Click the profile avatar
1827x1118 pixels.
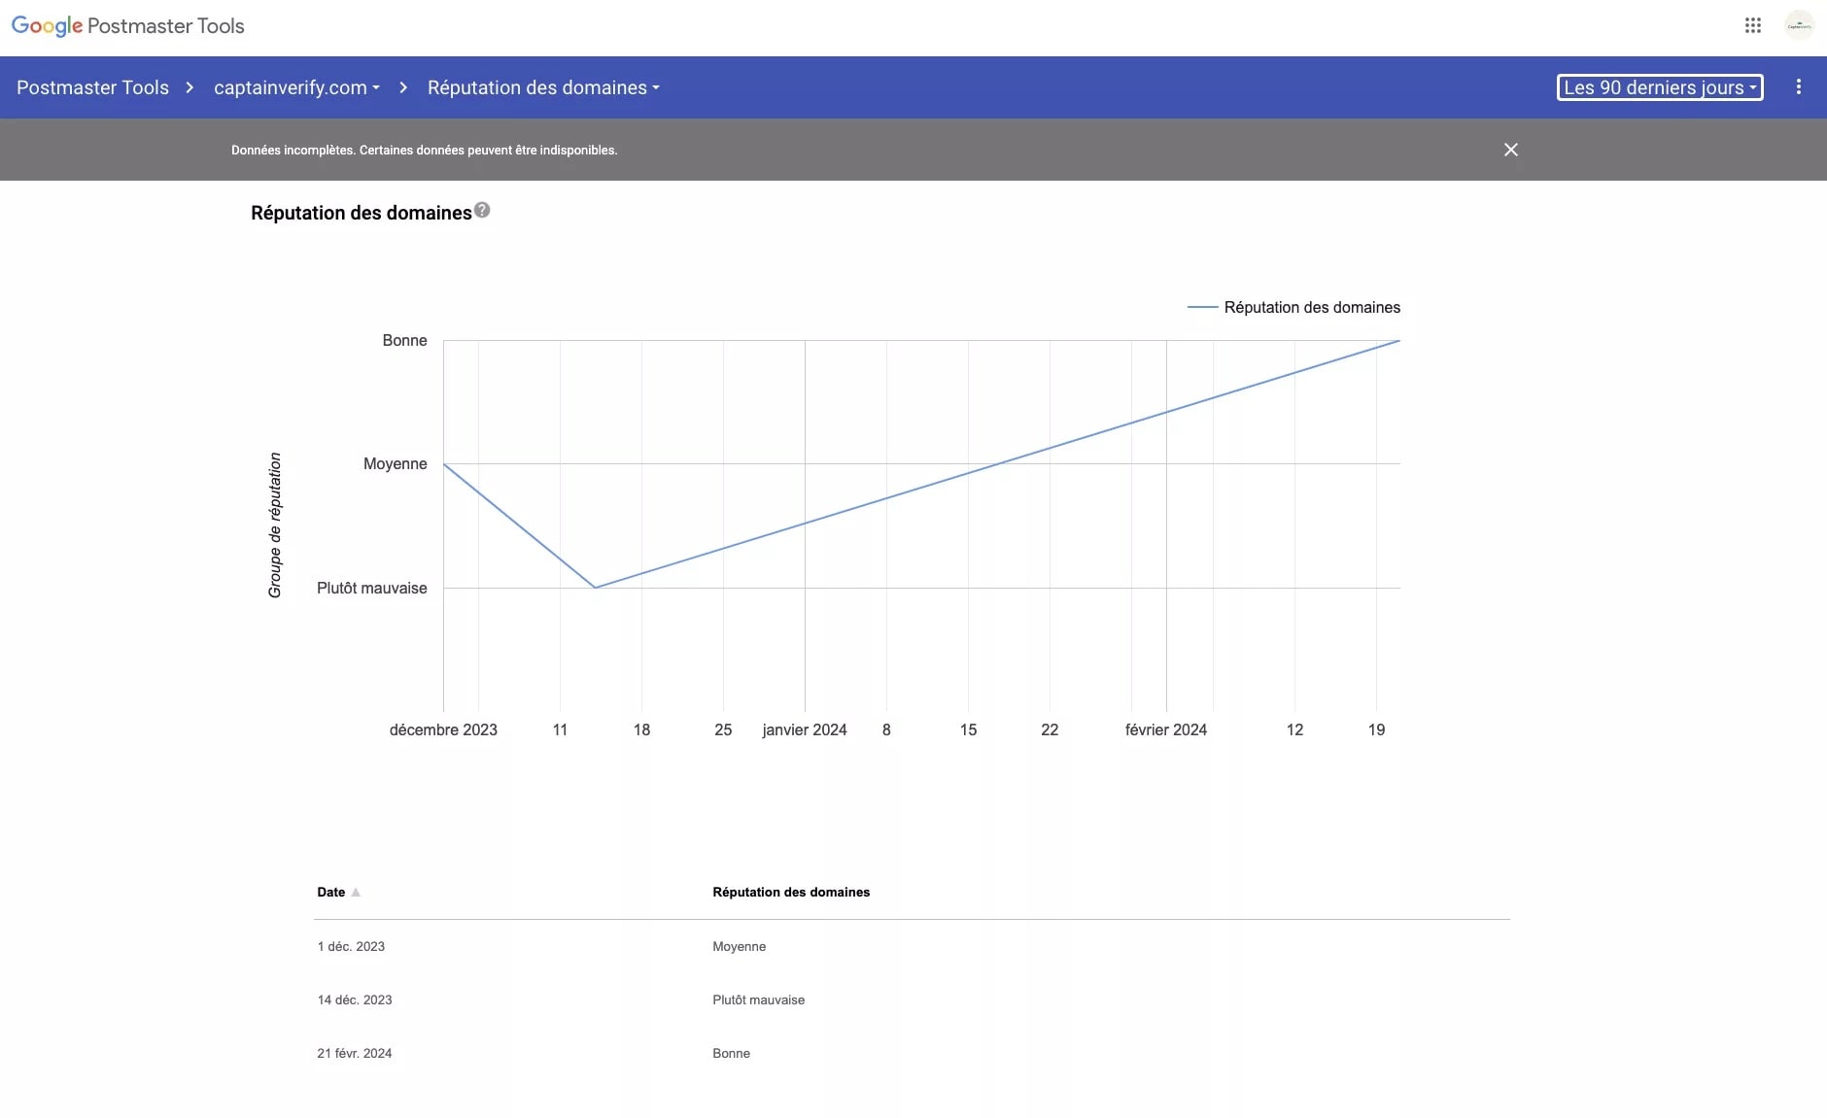tap(1800, 25)
